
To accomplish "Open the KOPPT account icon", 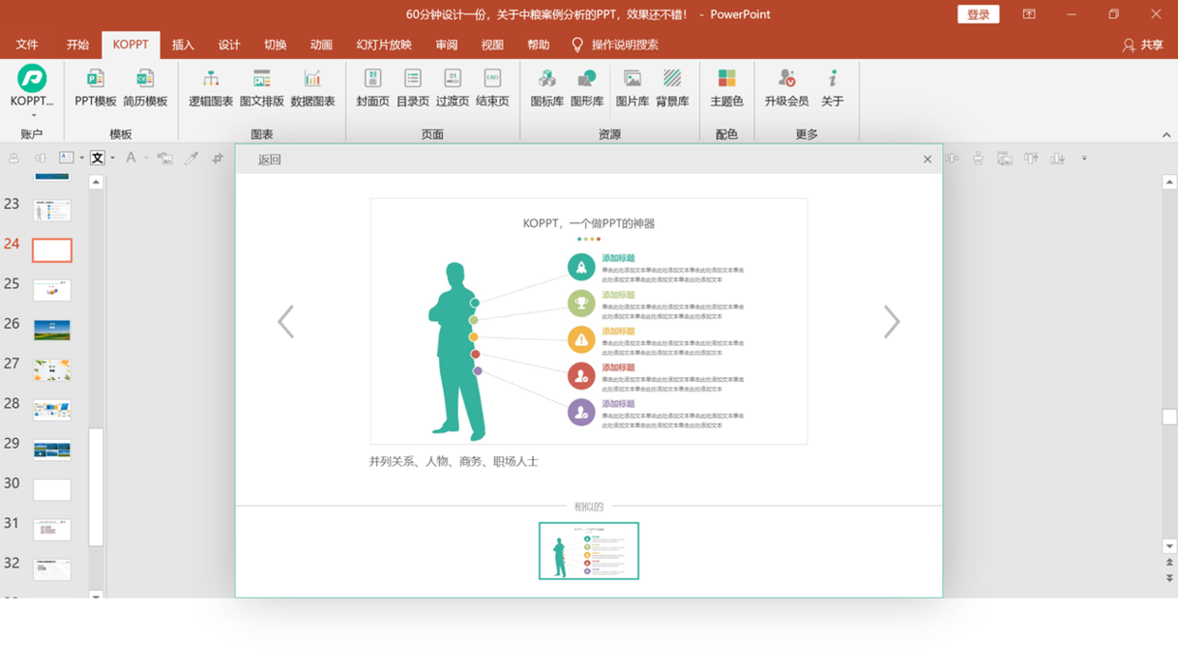I will 31,78.
